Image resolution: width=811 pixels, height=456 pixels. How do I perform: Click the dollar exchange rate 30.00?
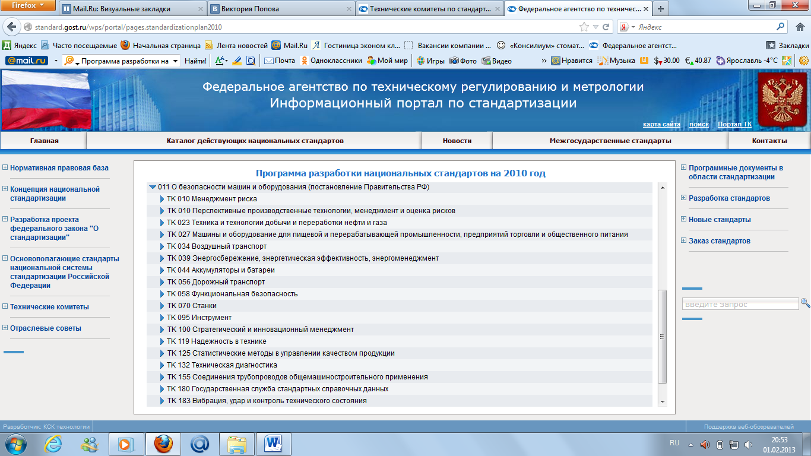coord(666,61)
